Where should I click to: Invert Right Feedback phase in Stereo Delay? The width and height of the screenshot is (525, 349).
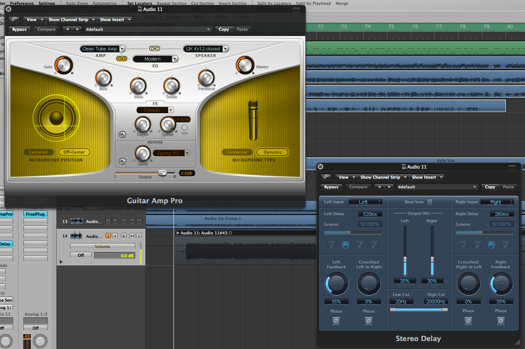(500, 321)
